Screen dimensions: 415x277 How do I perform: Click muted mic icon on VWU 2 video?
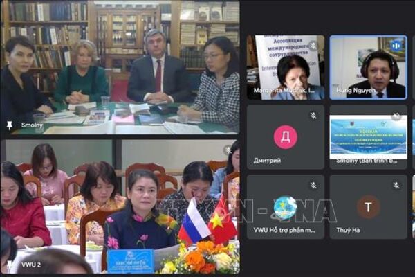click(227, 150)
